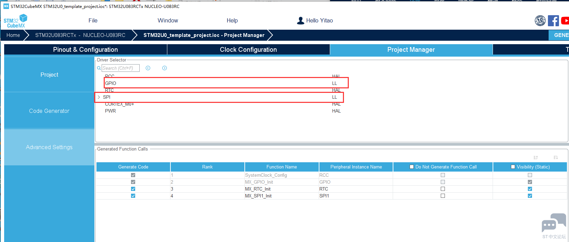Open the Help menu

point(232,21)
